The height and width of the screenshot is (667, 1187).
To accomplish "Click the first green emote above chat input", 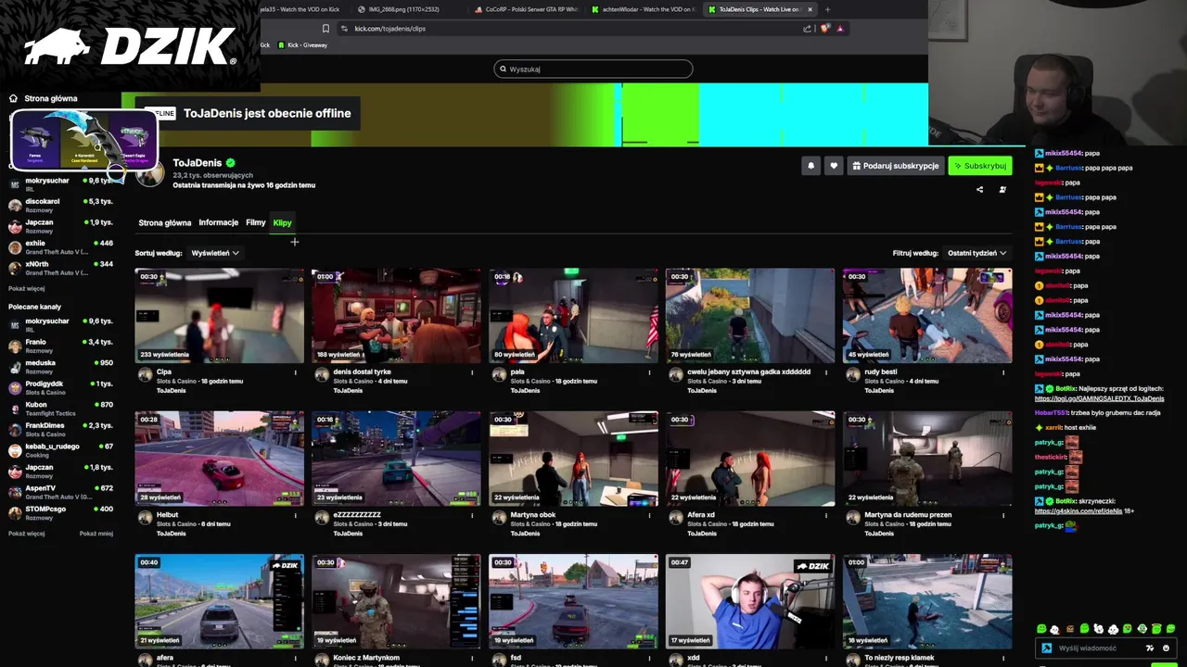I will tap(1042, 629).
